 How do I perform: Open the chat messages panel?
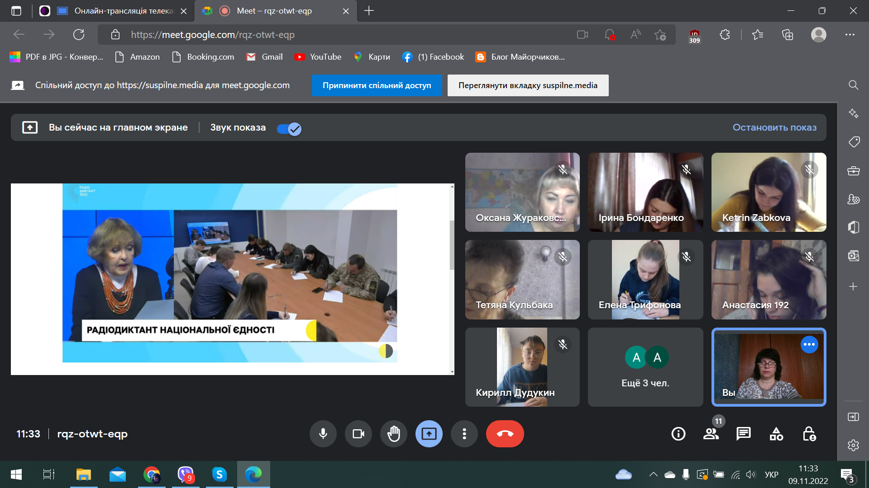(743, 434)
